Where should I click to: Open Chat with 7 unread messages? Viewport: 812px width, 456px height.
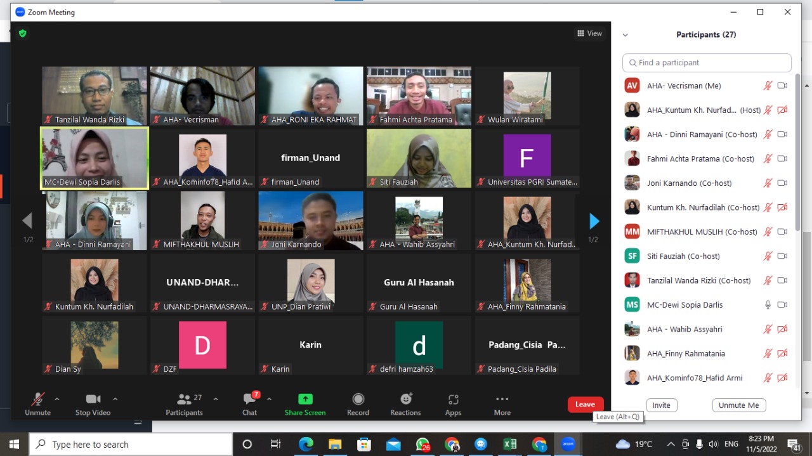coord(250,404)
